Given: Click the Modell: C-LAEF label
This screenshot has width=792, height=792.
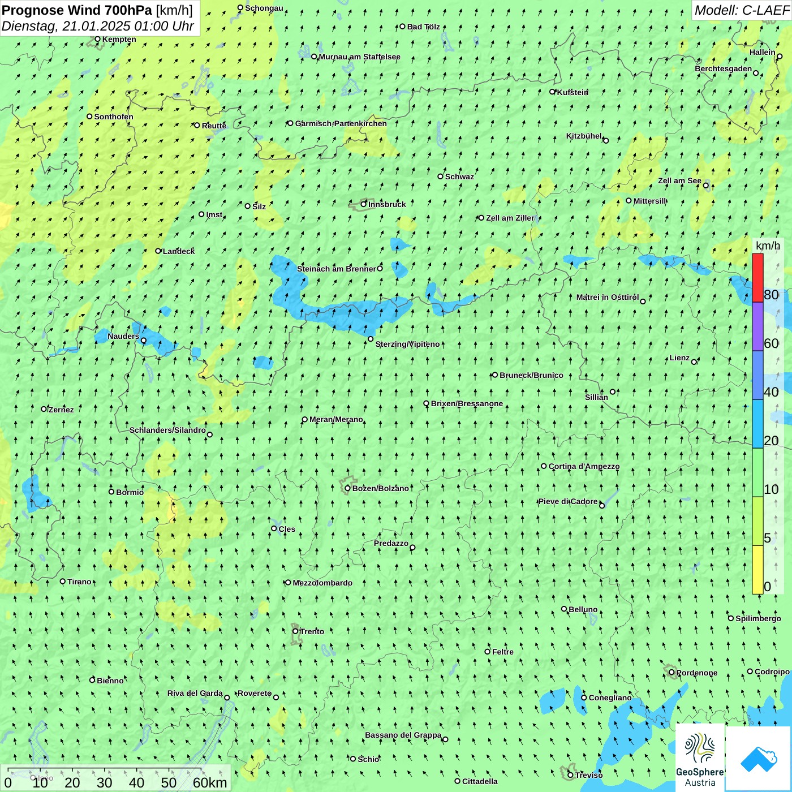Looking at the screenshot, I should point(742,10).
